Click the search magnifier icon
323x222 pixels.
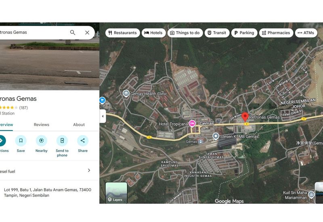[x=73, y=33]
